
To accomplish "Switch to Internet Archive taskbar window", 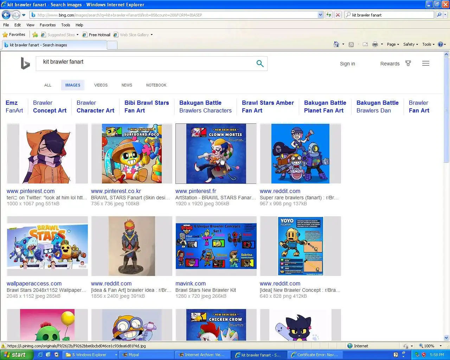I will pyautogui.click(x=202, y=355).
